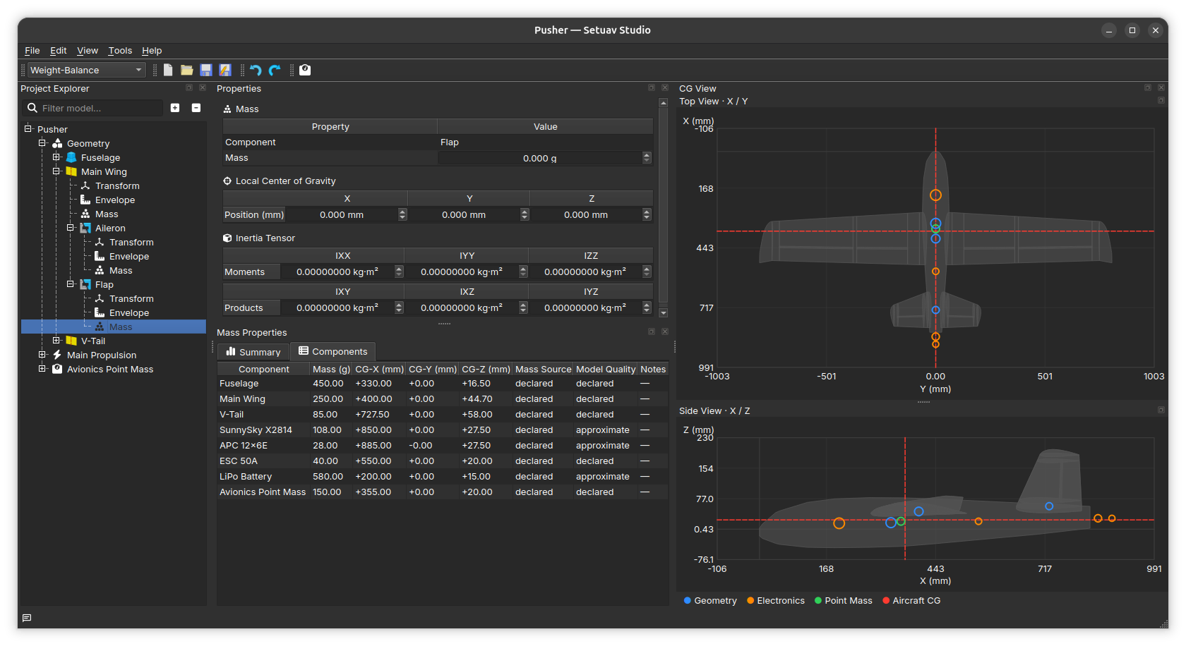The width and height of the screenshot is (1186, 646).
Task: Select Mass under Aileron
Action: point(121,270)
